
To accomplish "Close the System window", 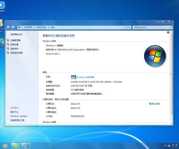I will point(169,21).
